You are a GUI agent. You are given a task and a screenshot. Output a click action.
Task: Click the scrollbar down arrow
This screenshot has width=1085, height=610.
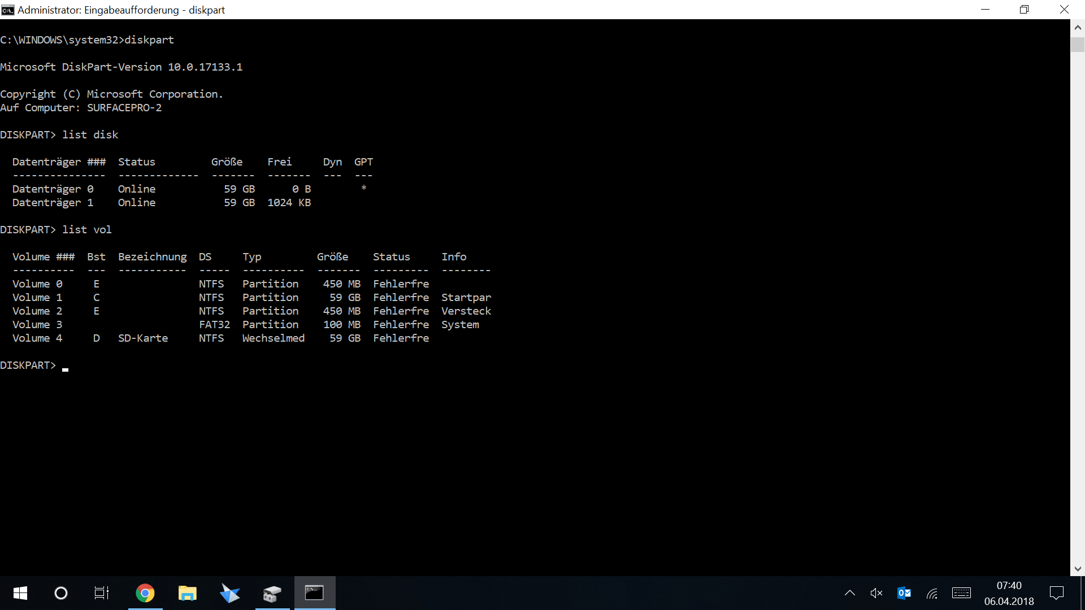[x=1078, y=569]
